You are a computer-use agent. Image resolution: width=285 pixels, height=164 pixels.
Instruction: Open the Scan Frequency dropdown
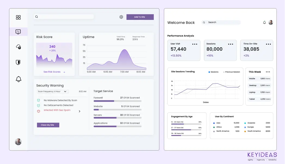pos(53,92)
